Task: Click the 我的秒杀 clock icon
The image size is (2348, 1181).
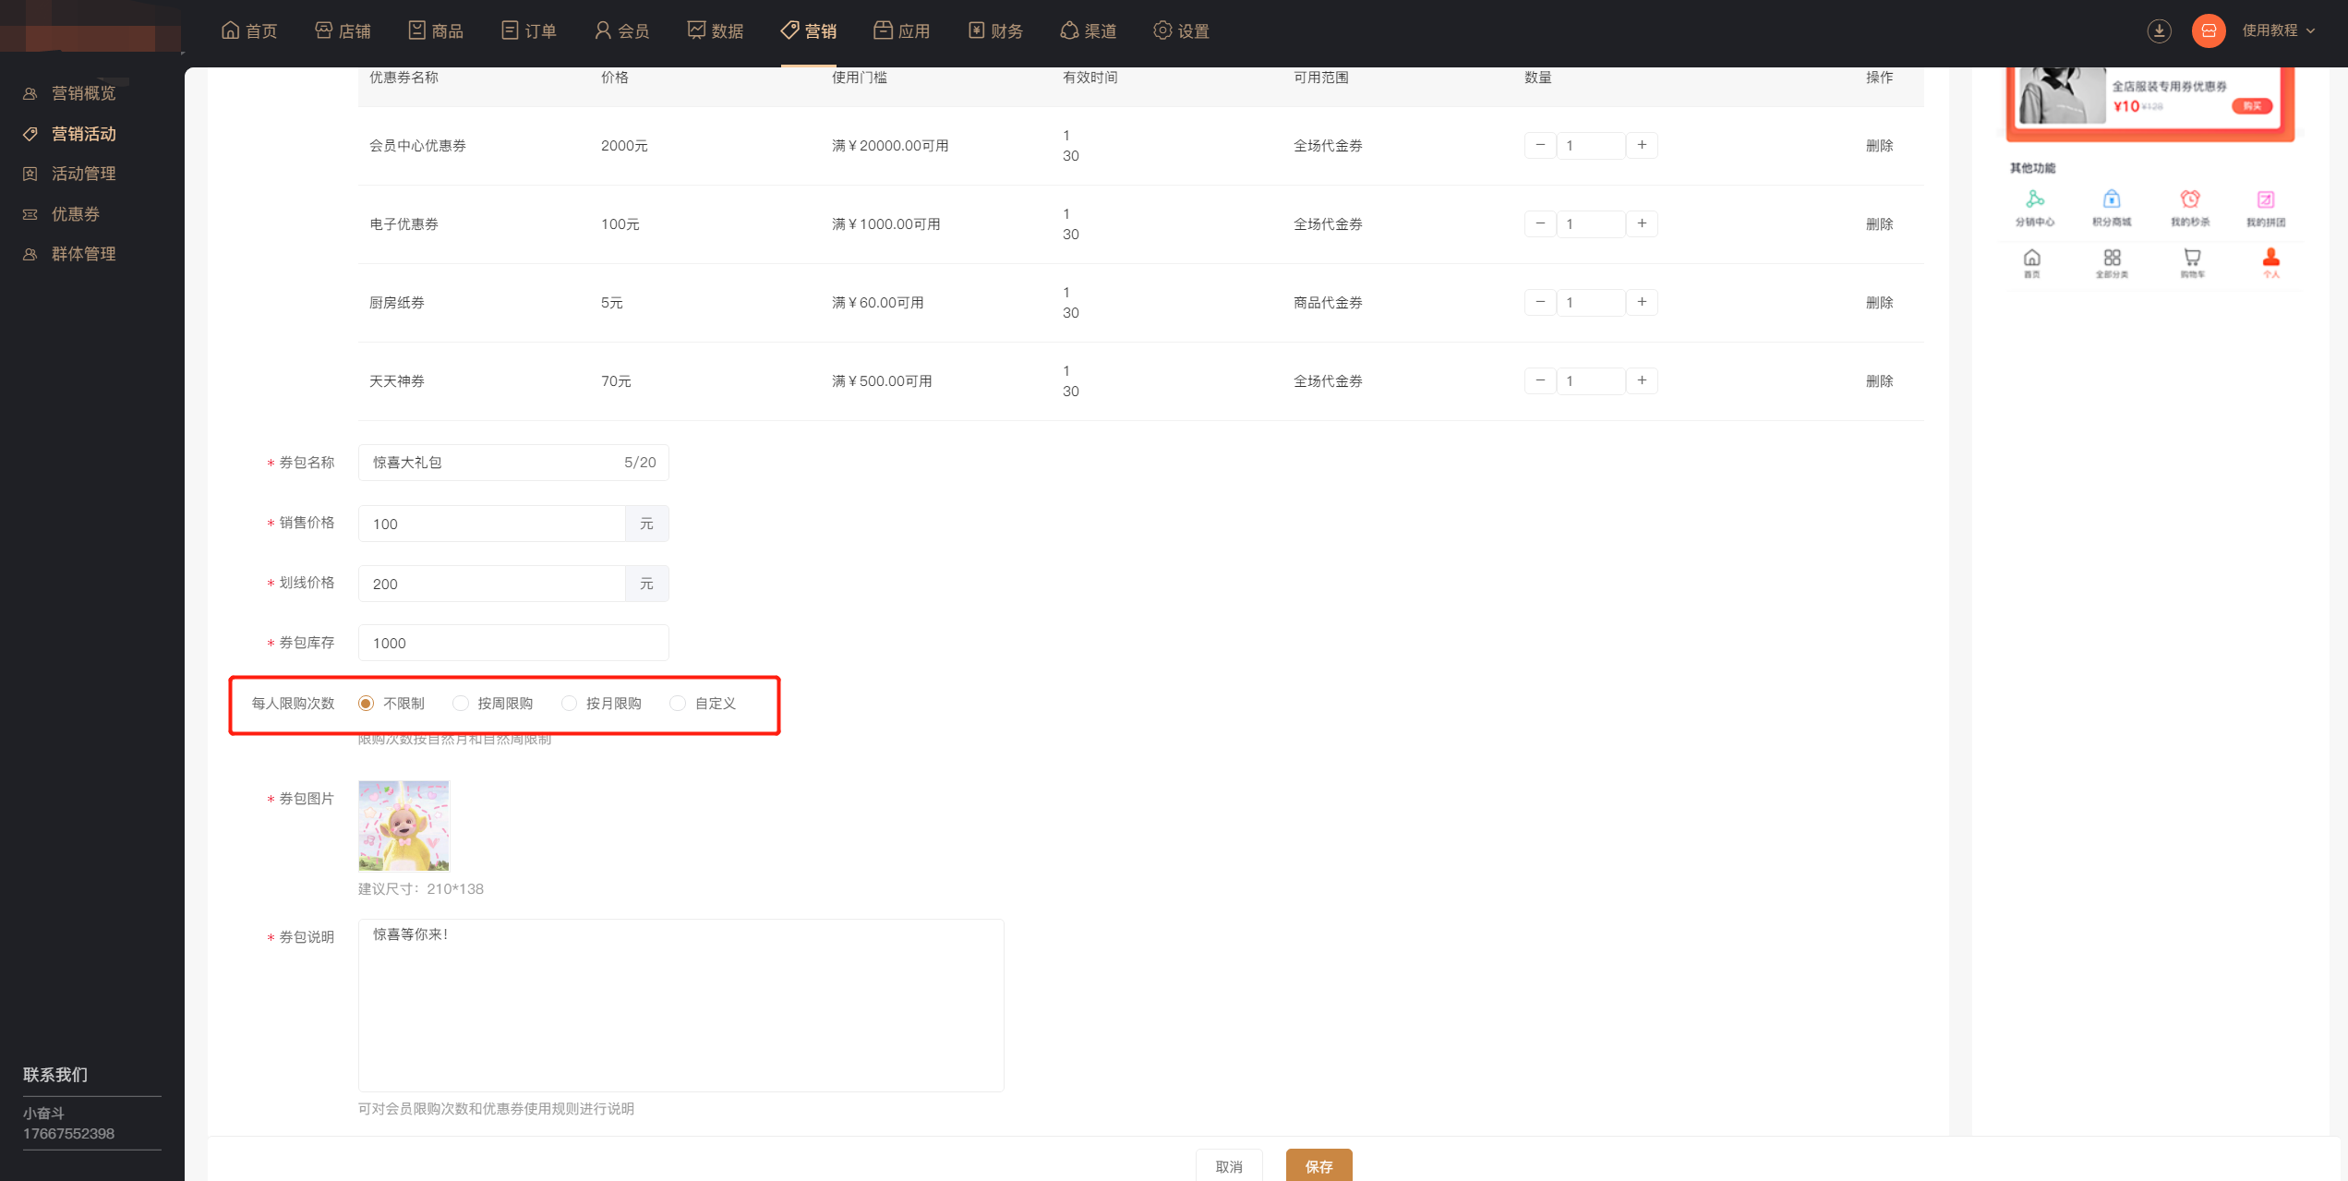Action: tap(2189, 199)
